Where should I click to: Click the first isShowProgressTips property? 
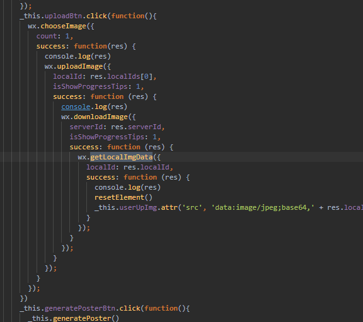point(90,86)
